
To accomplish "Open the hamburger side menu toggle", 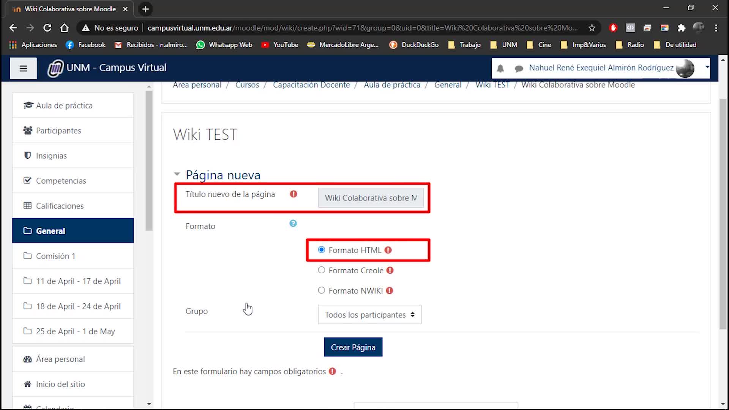I will (23, 68).
